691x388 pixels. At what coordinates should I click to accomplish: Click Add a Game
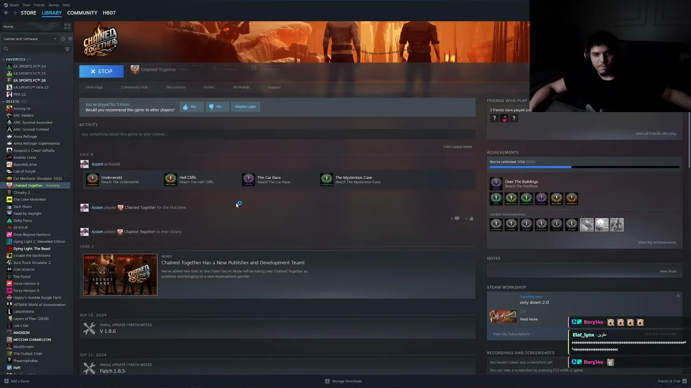click(17, 381)
